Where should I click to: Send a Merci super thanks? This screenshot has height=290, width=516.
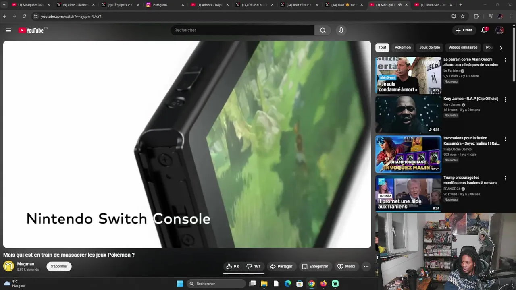[x=346, y=266]
